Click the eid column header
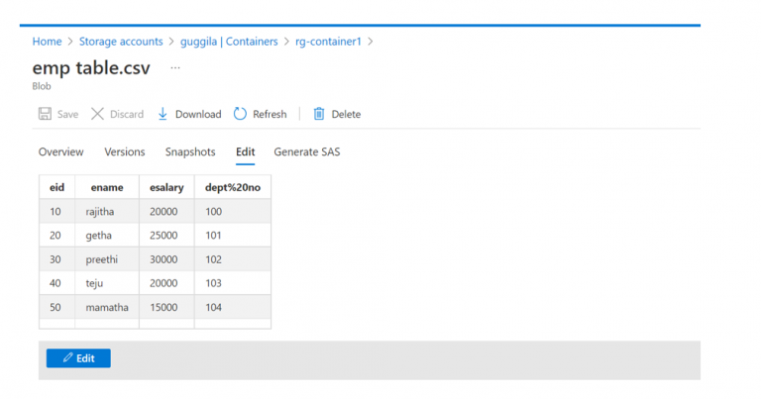 pos(56,187)
